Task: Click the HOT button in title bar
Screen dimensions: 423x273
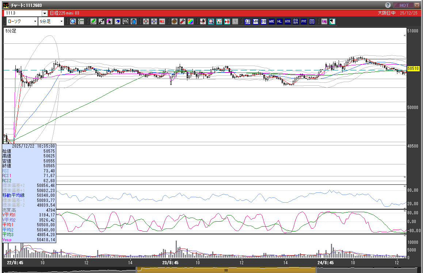Action: 403,5
